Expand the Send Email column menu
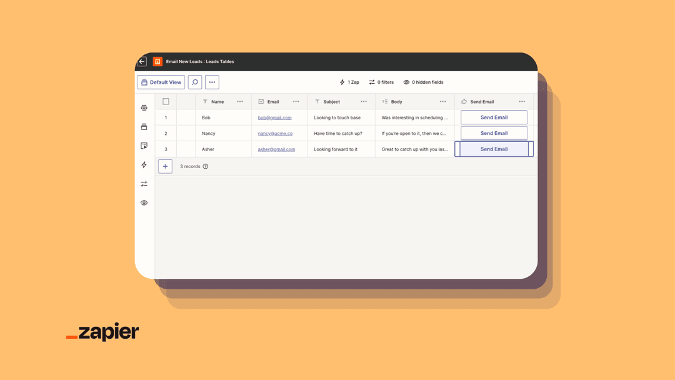The image size is (675, 380). point(523,101)
